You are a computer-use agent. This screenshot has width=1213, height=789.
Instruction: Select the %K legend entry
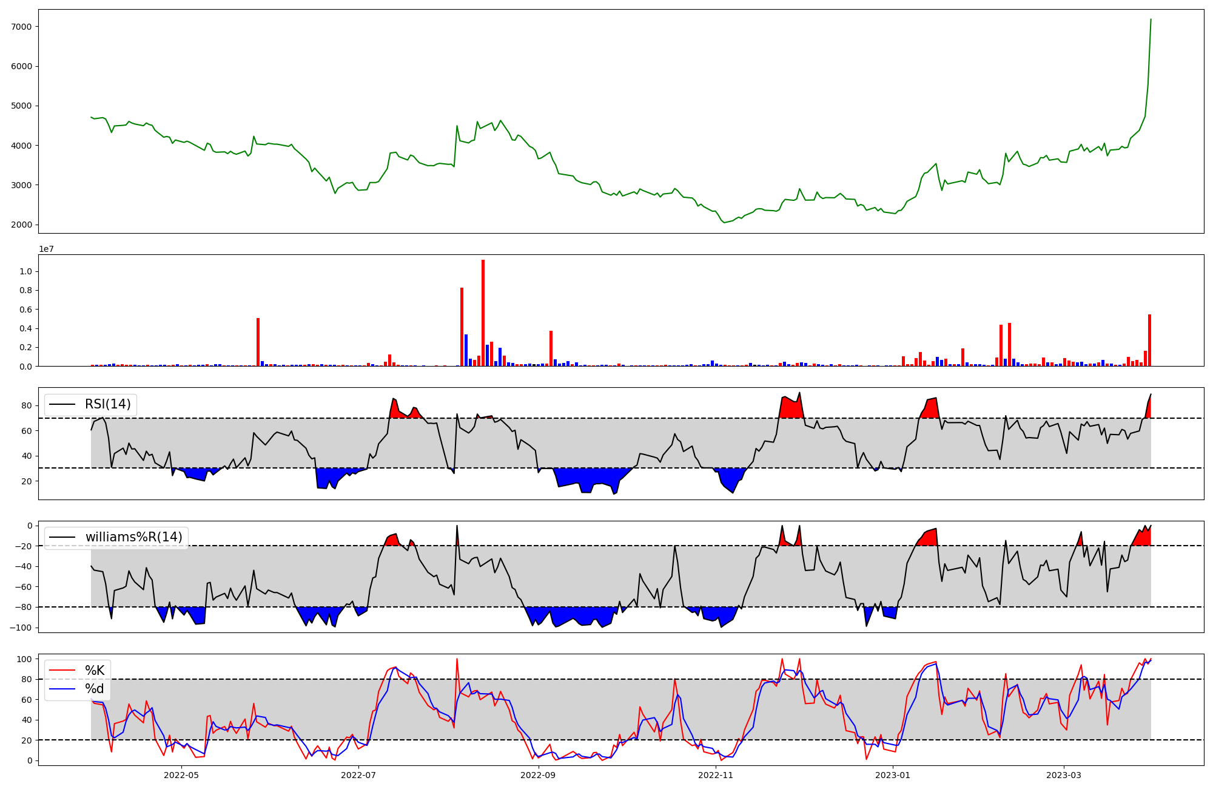click(95, 671)
